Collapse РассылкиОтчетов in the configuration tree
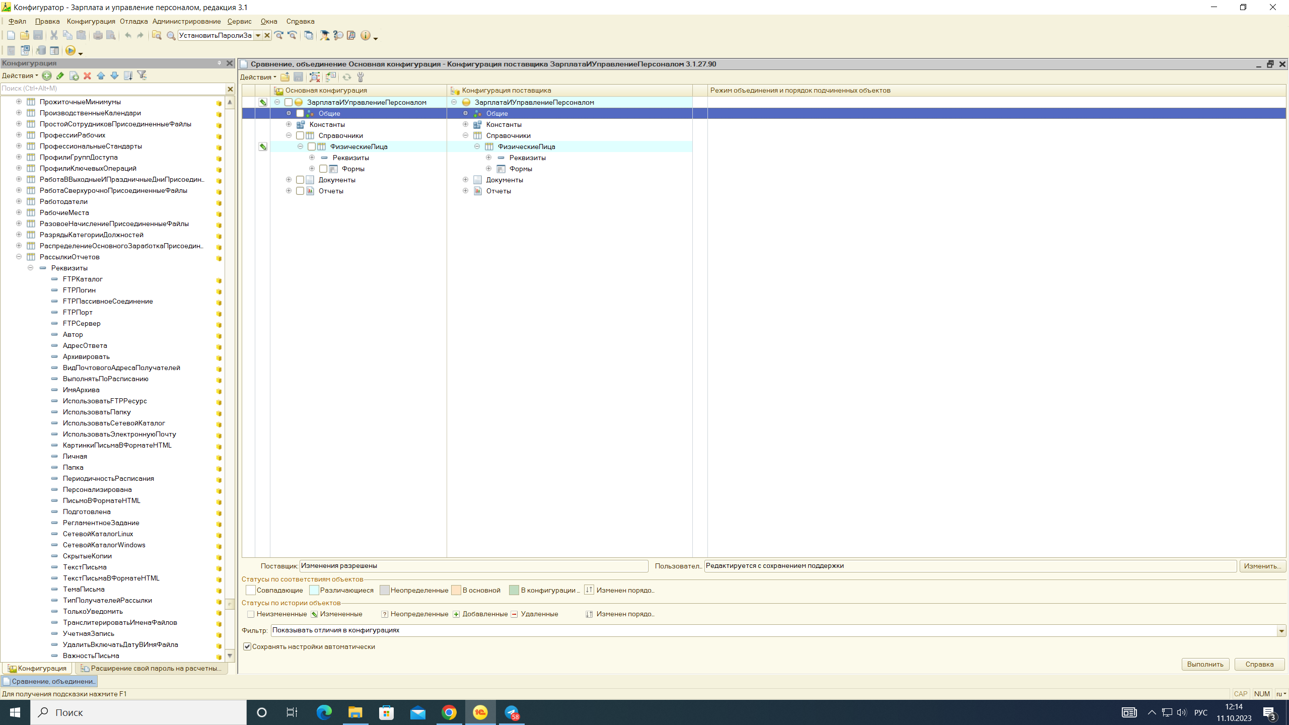Viewport: 1289px width, 725px height. pos(19,256)
